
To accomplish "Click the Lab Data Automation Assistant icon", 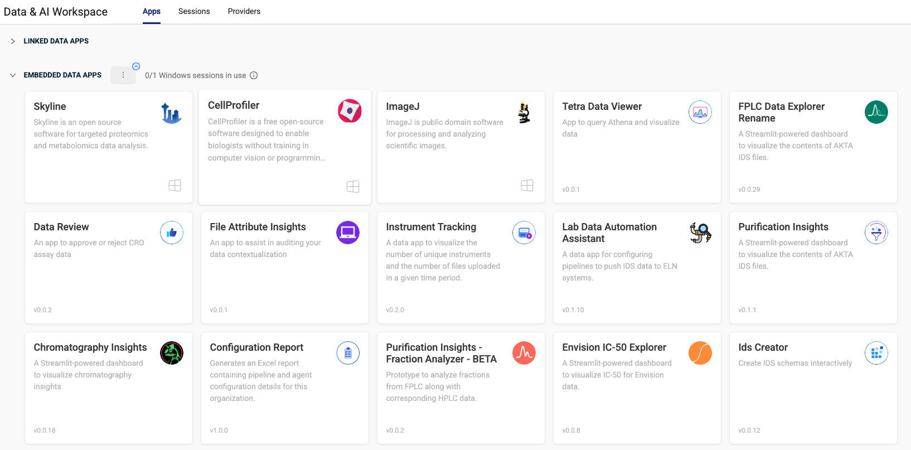I will (x=700, y=233).
